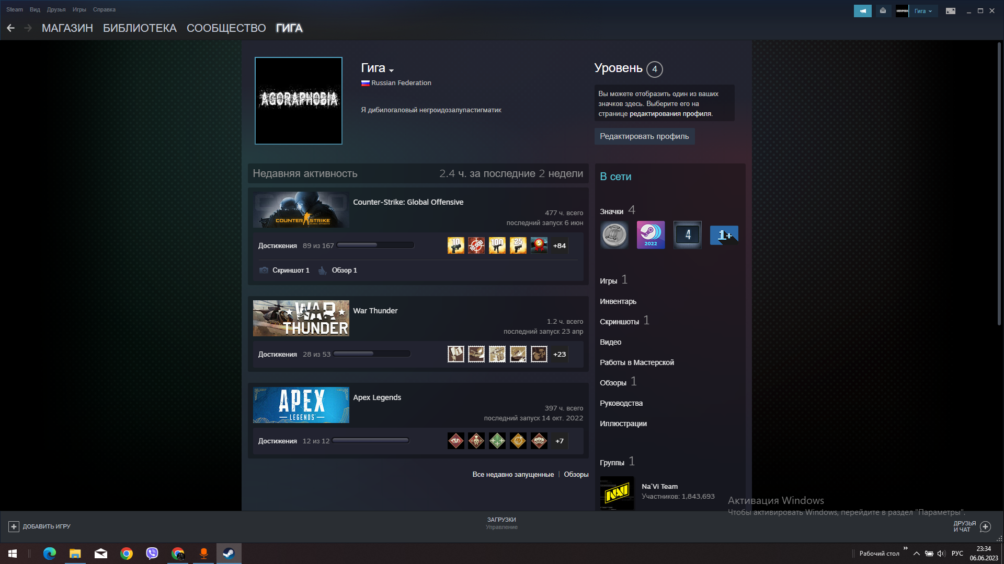The image size is (1004, 564).
Task: Click the blue 1+ community badge
Action: 724,235
